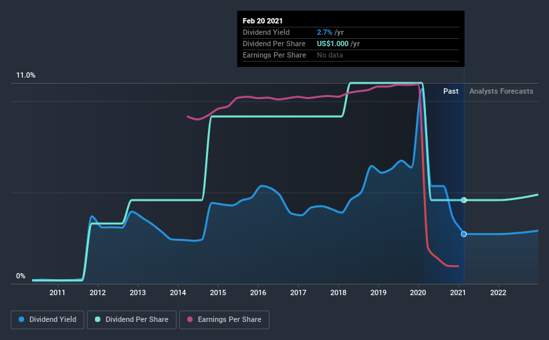Click the 2019 x-axis label
This screenshot has width=549, height=340.
coord(378,292)
